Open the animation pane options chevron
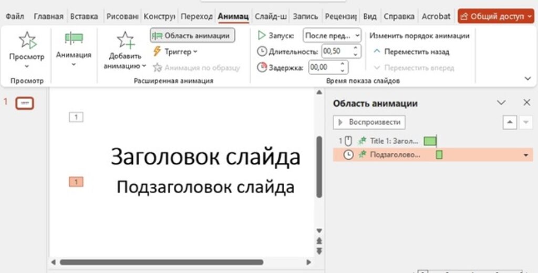 [501, 103]
